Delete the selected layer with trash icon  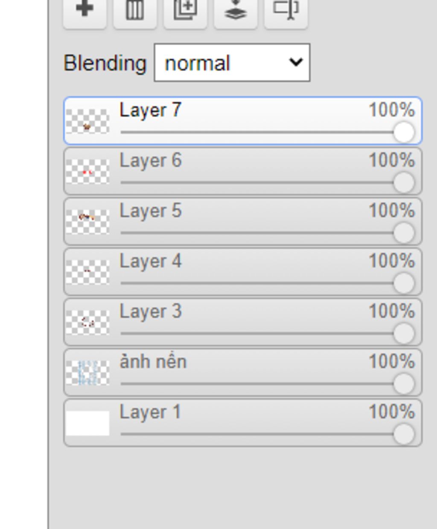pos(134,12)
